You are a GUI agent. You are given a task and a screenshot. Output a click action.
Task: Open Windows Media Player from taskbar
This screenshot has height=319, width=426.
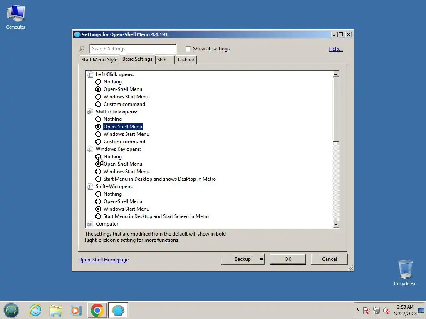[76, 310]
